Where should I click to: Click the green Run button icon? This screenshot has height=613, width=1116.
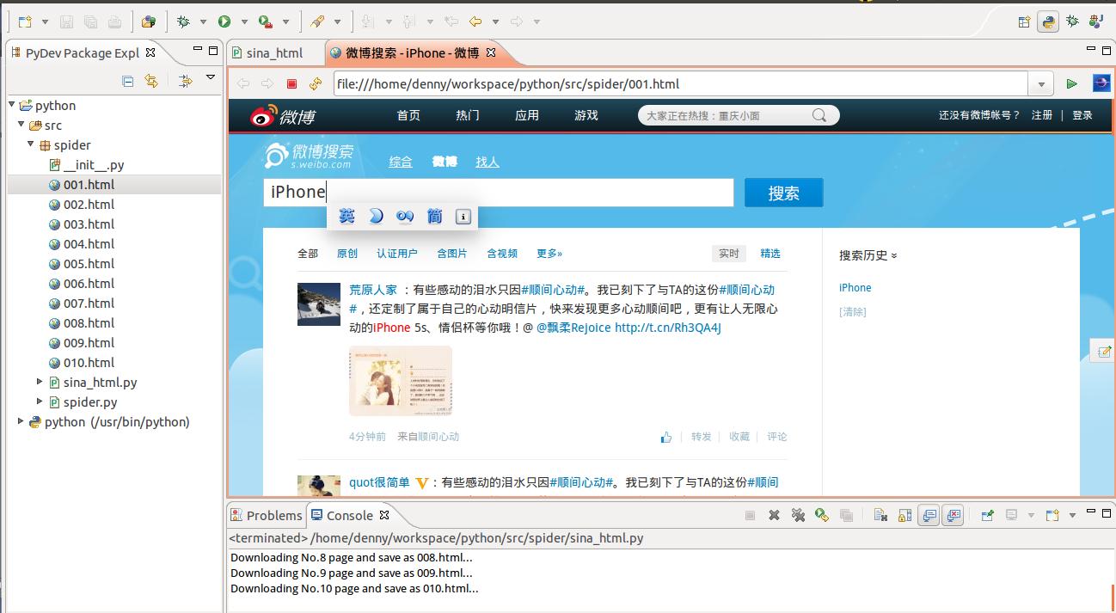click(224, 21)
